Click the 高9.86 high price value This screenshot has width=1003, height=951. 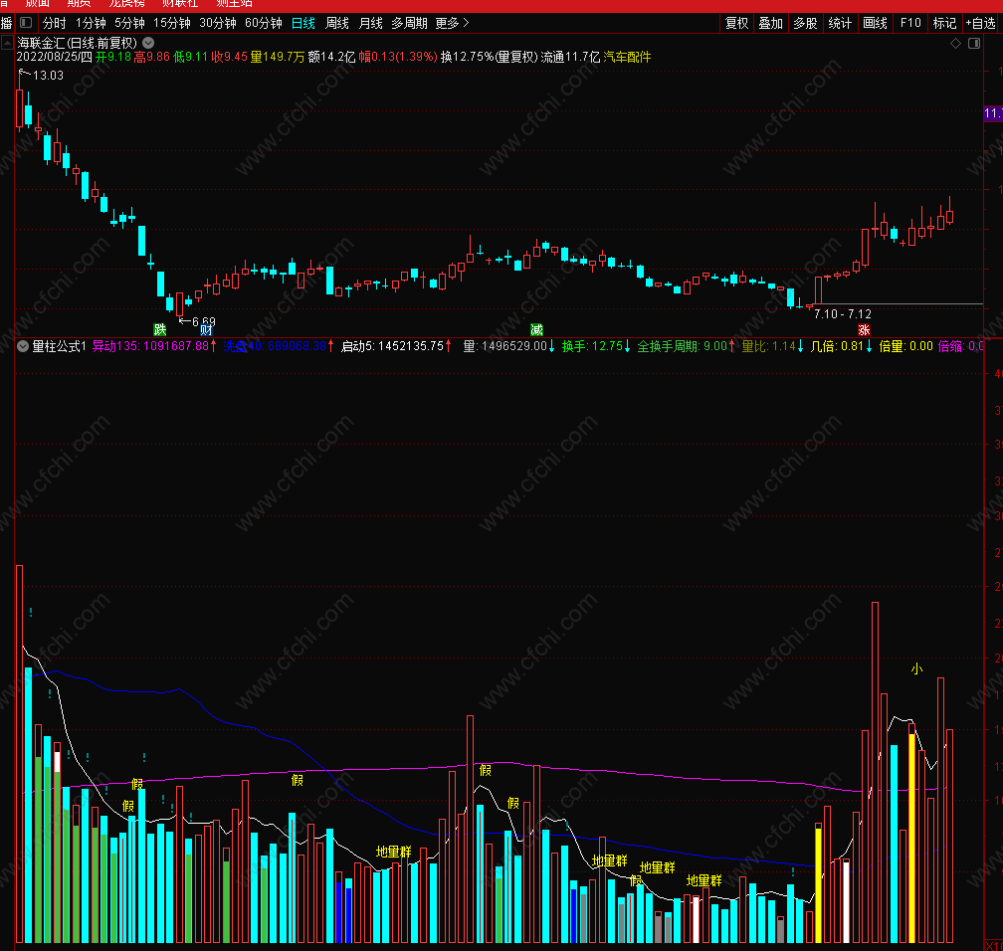(152, 57)
